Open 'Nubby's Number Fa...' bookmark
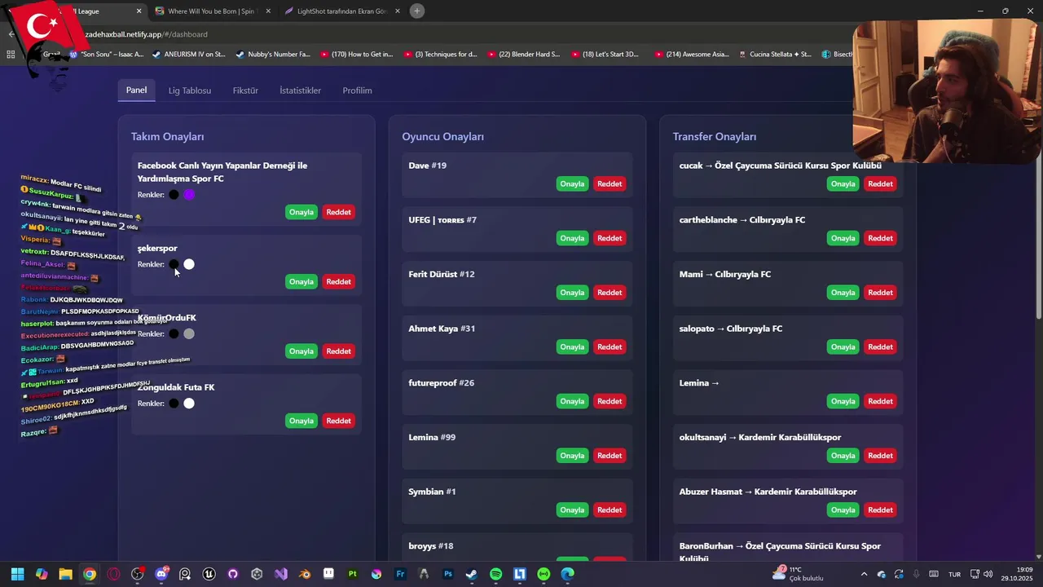The height and width of the screenshot is (587, 1043). 273,54
